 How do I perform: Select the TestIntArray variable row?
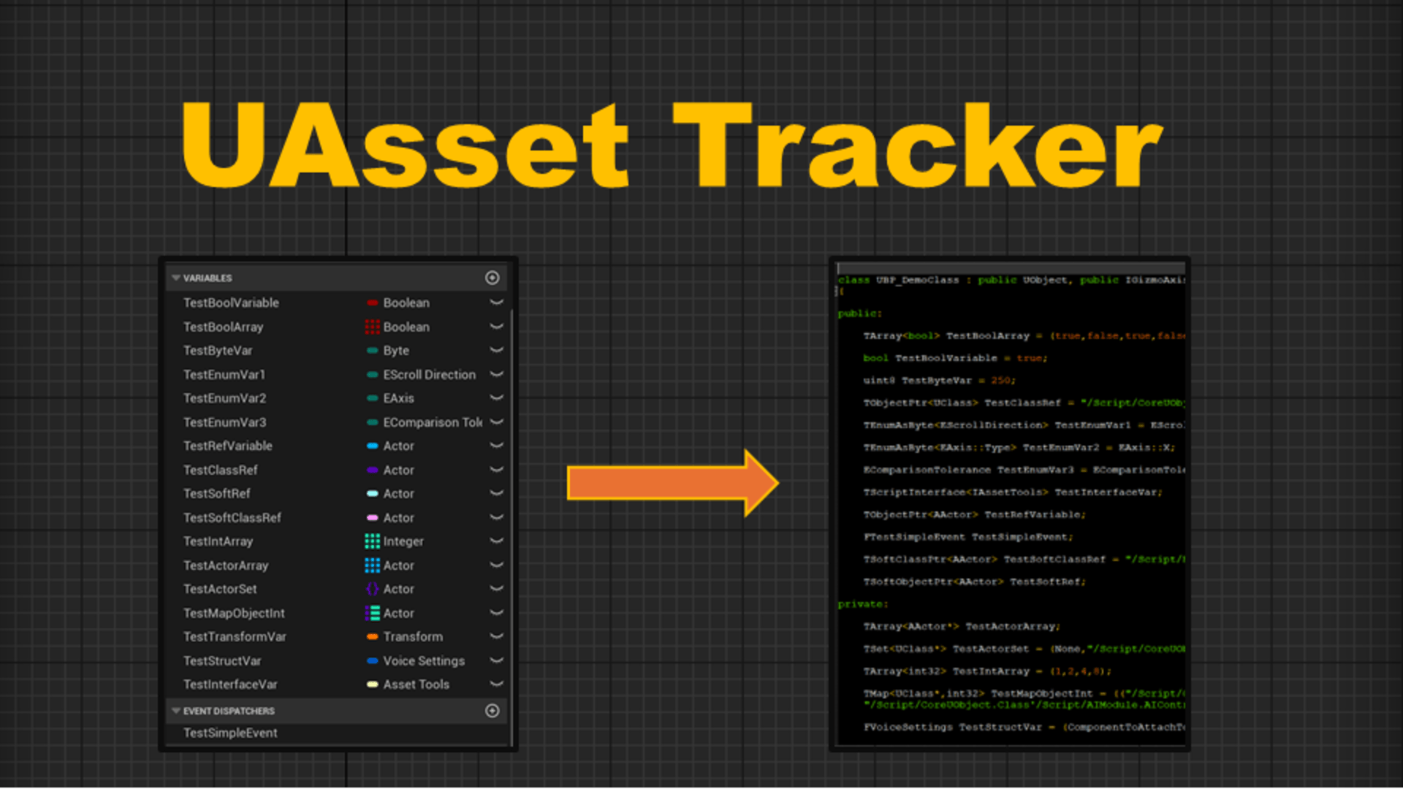point(338,541)
